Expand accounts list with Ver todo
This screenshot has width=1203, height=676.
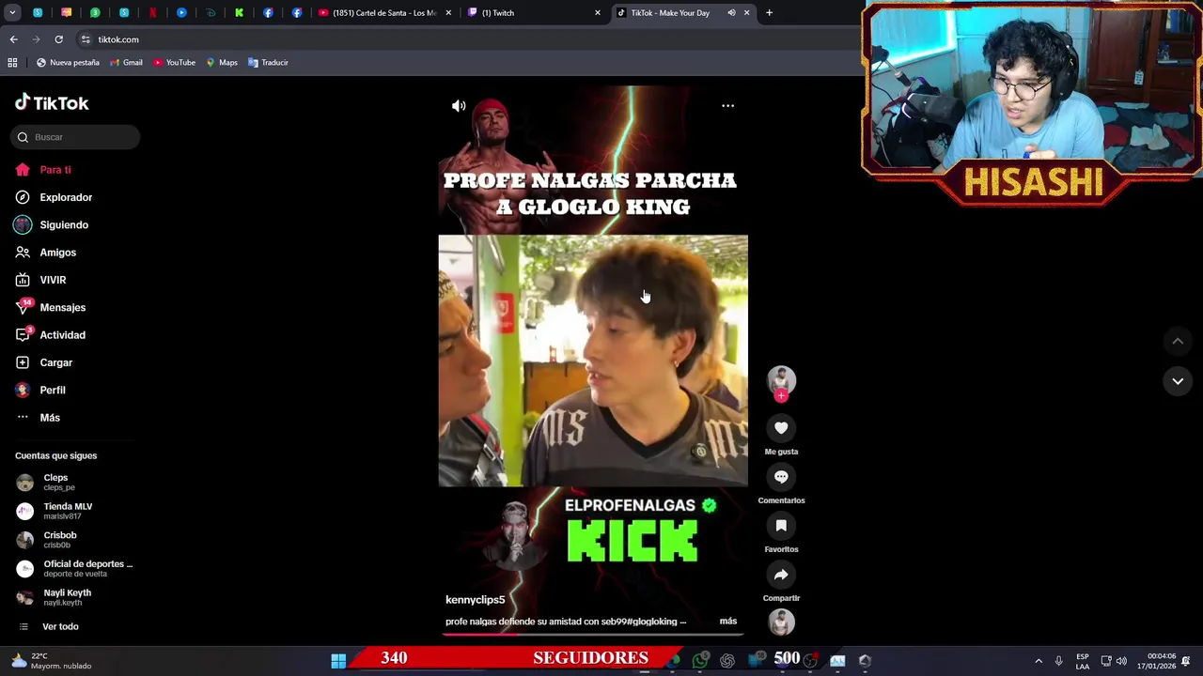point(49,627)
